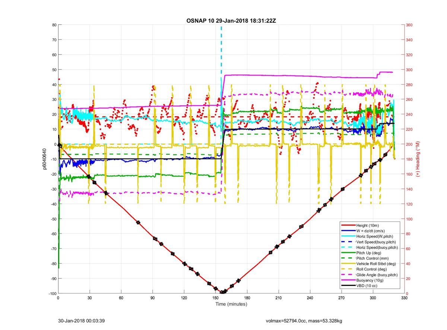Click the 150 tick on the Time axis
The image size is (447, 330).
pos(215,298)
